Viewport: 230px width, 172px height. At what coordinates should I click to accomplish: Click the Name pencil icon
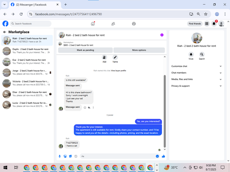point(115,57)
